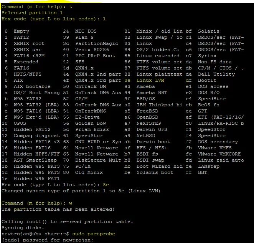
Task: Click the 'Priam Edisk' entry
Action: point(92,129)
